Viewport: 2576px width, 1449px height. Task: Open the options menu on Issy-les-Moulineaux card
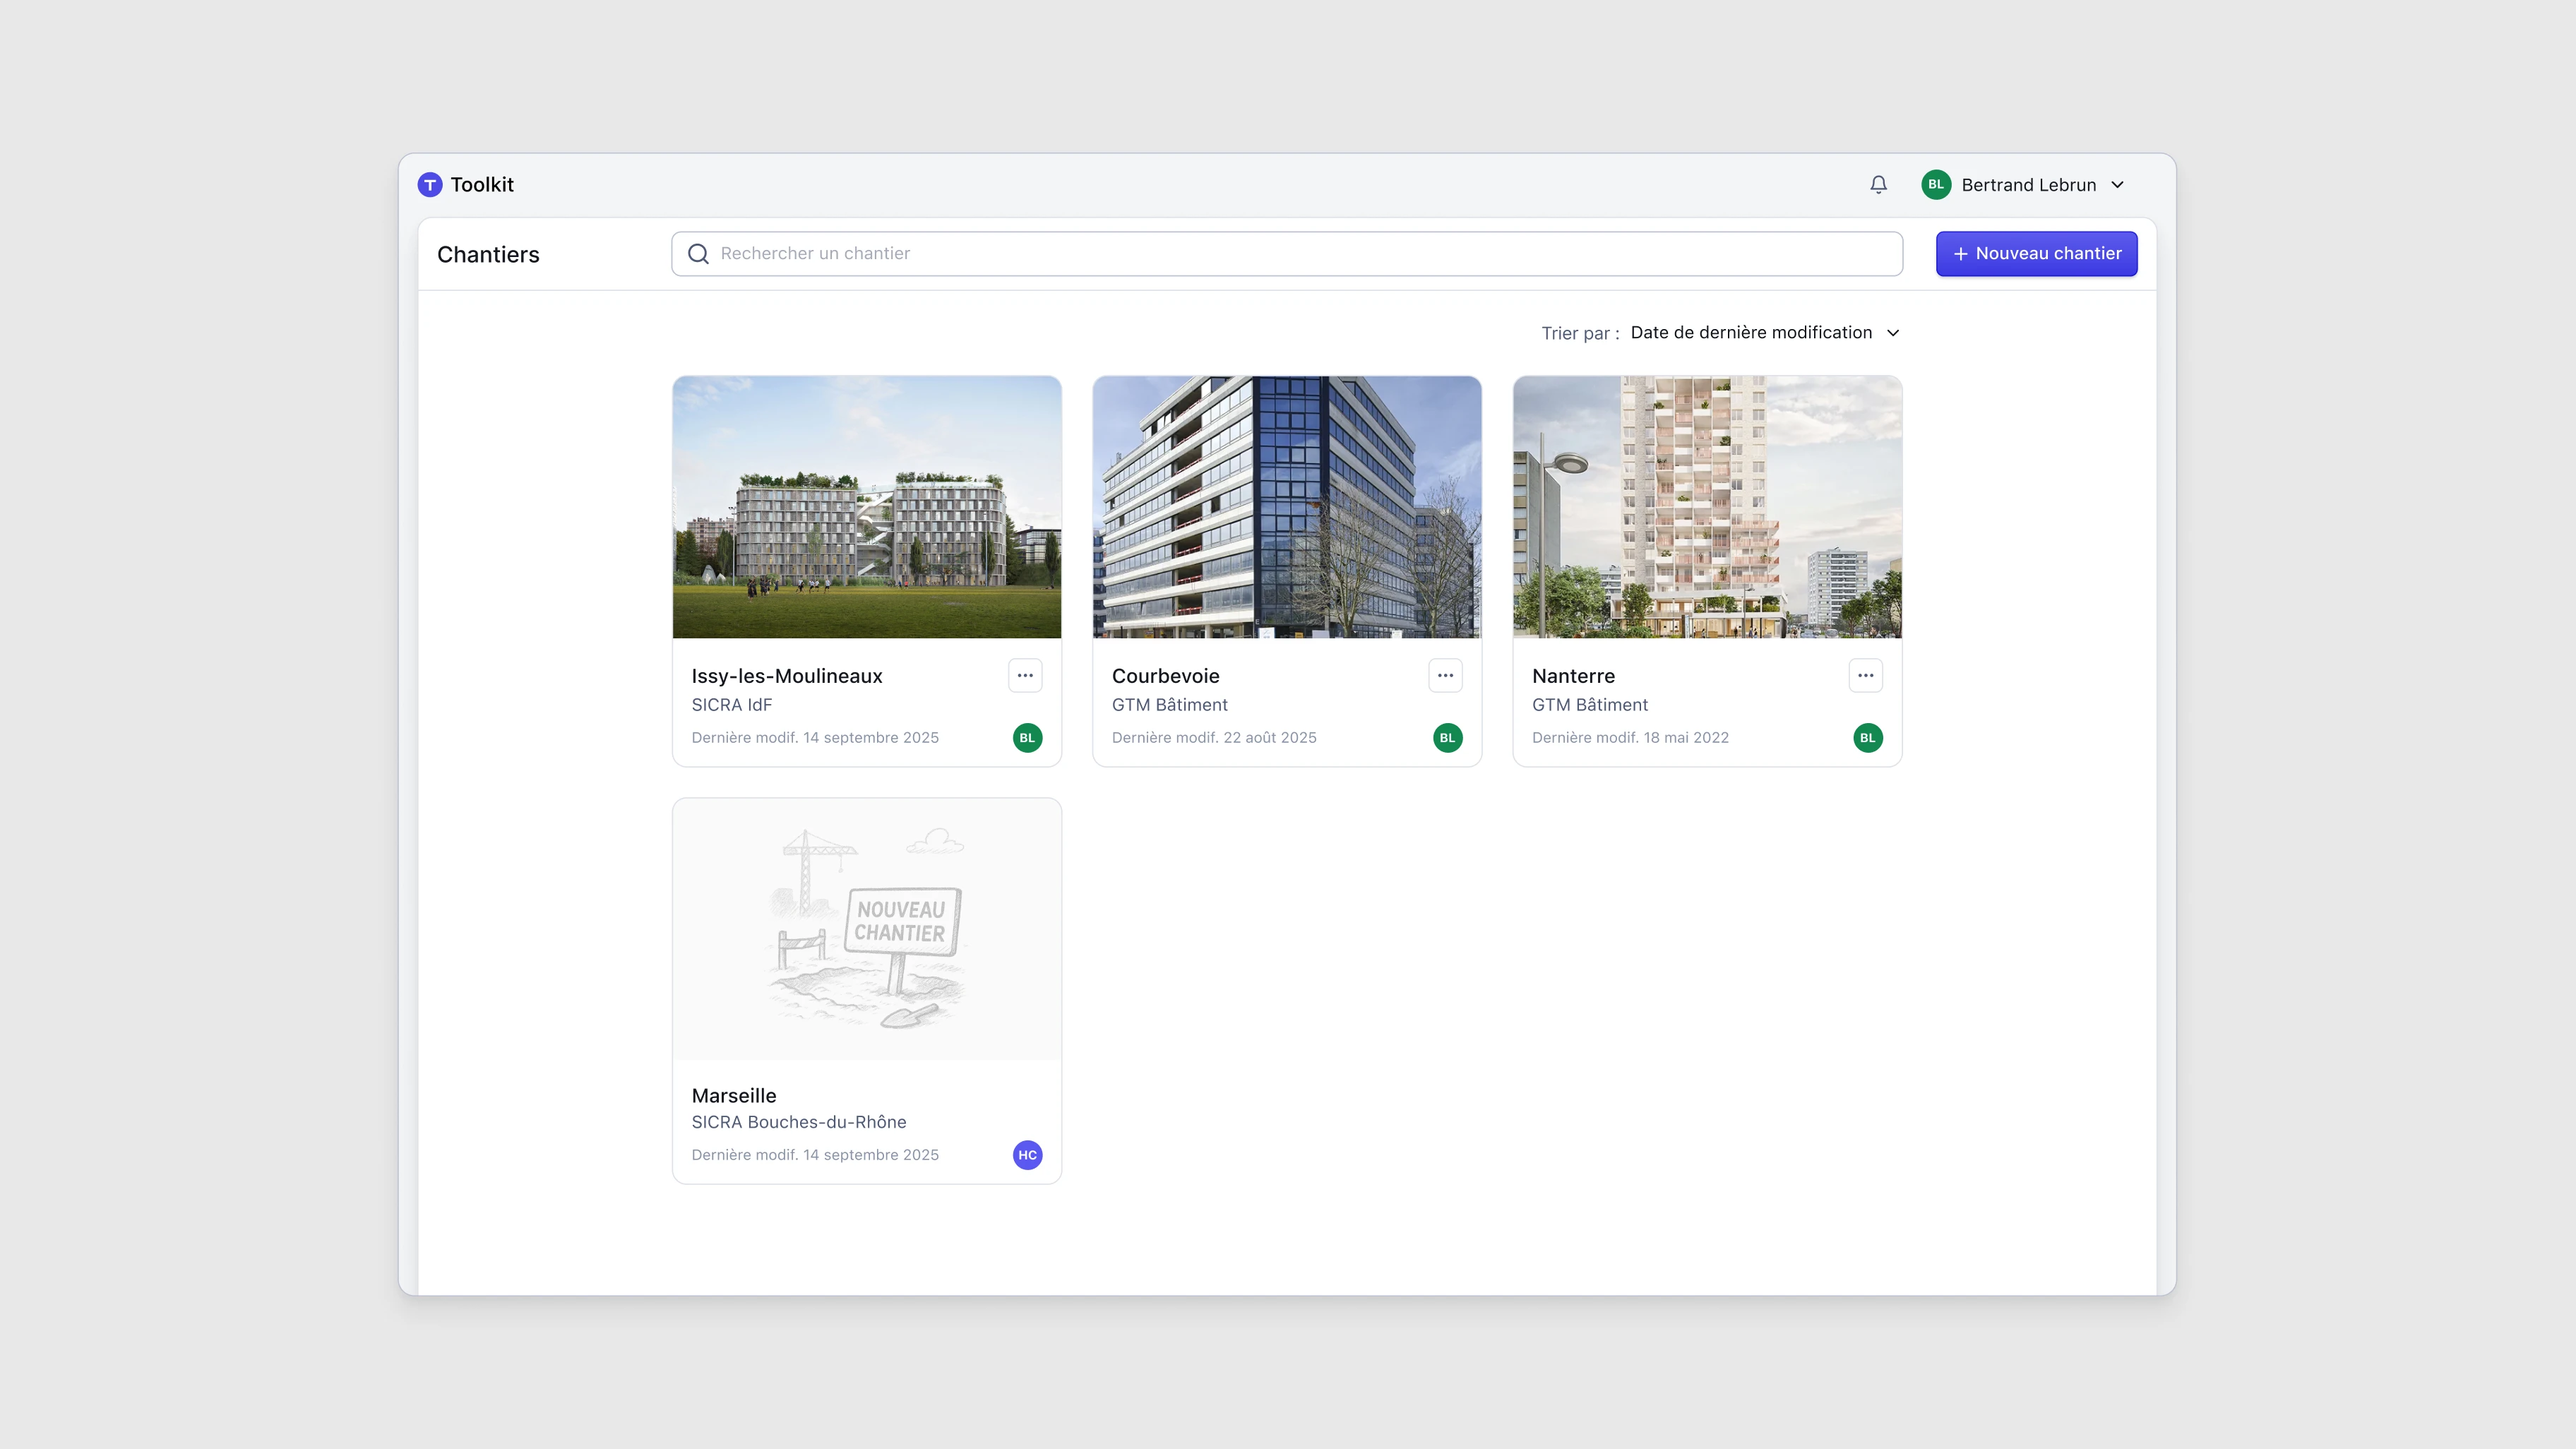pos(1025,675)
